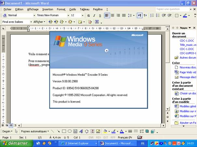Screen dimensions: 197x147
Task: Center-align the paragraph
Action: (112, 15)
